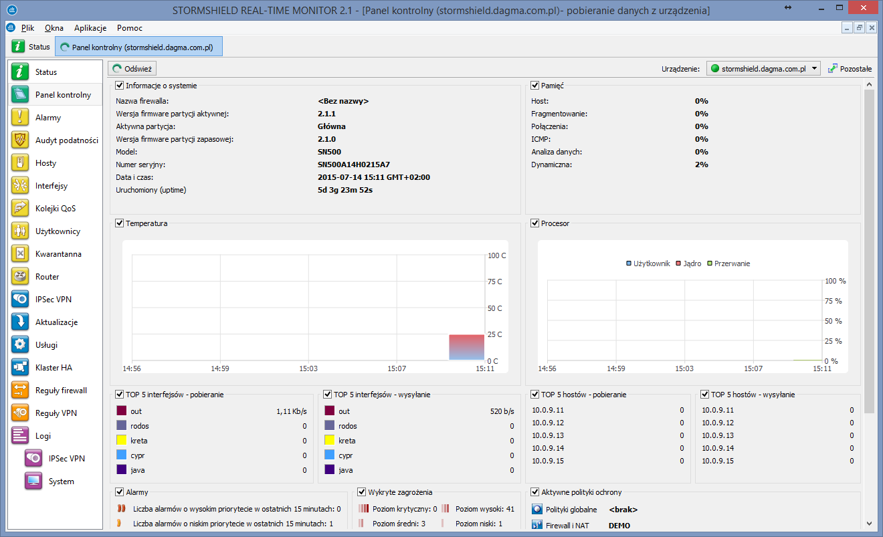Image resolution: width=883 pixels, height=537 pixels.
Task: Click the scrollbar down arrow
Action: click(869, 524)
